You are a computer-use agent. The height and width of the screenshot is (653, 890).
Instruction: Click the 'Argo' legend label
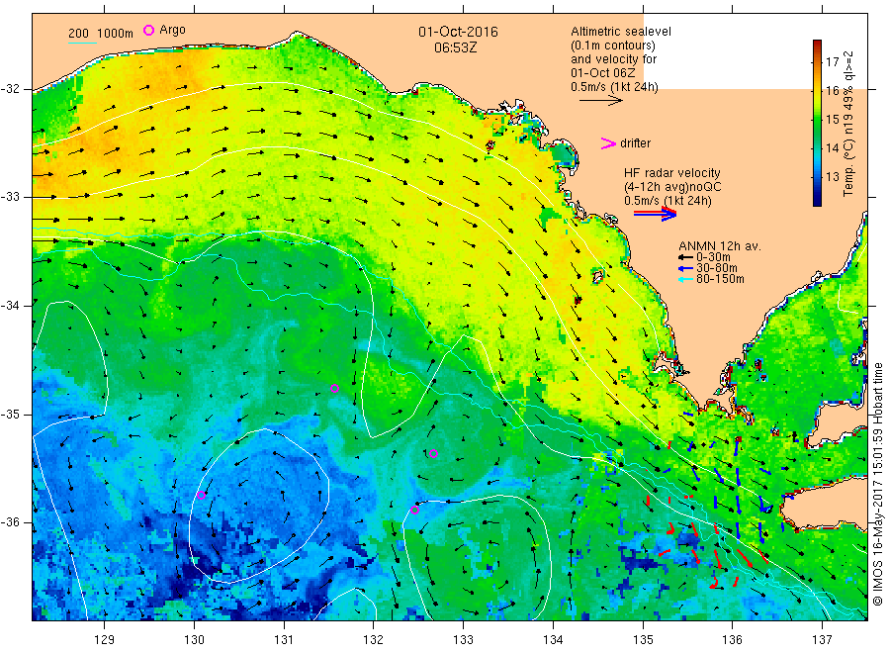click(172, 30)
